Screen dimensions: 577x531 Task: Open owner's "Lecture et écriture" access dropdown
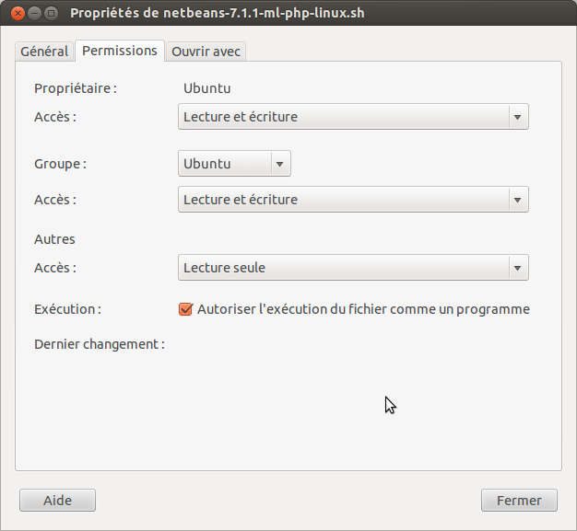[x=343, y=117]
